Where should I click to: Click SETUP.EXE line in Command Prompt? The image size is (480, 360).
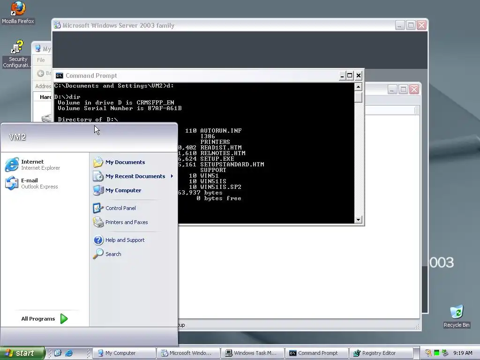pyautogui.click(x=217, y=158)
